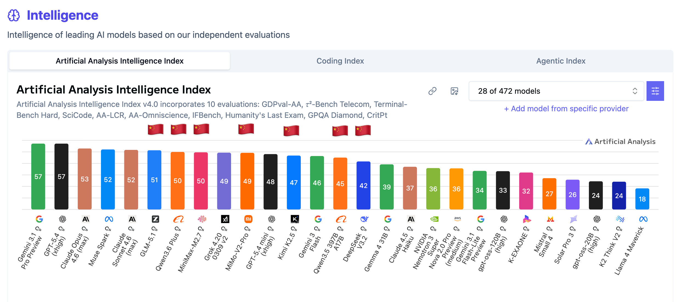Download chart image with picture icon

coord(454,91)
